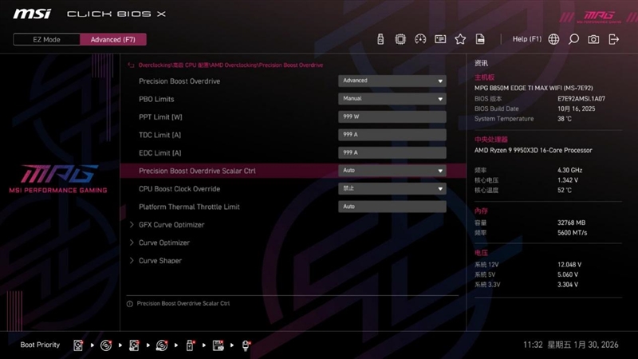This screenshot has height=359, width=638.
Task: Click the CPU chip icon in toolbar
Action: [400, 39]
